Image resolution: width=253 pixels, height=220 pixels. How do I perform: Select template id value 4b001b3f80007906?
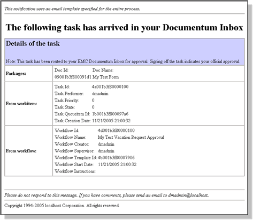point(116,158)
